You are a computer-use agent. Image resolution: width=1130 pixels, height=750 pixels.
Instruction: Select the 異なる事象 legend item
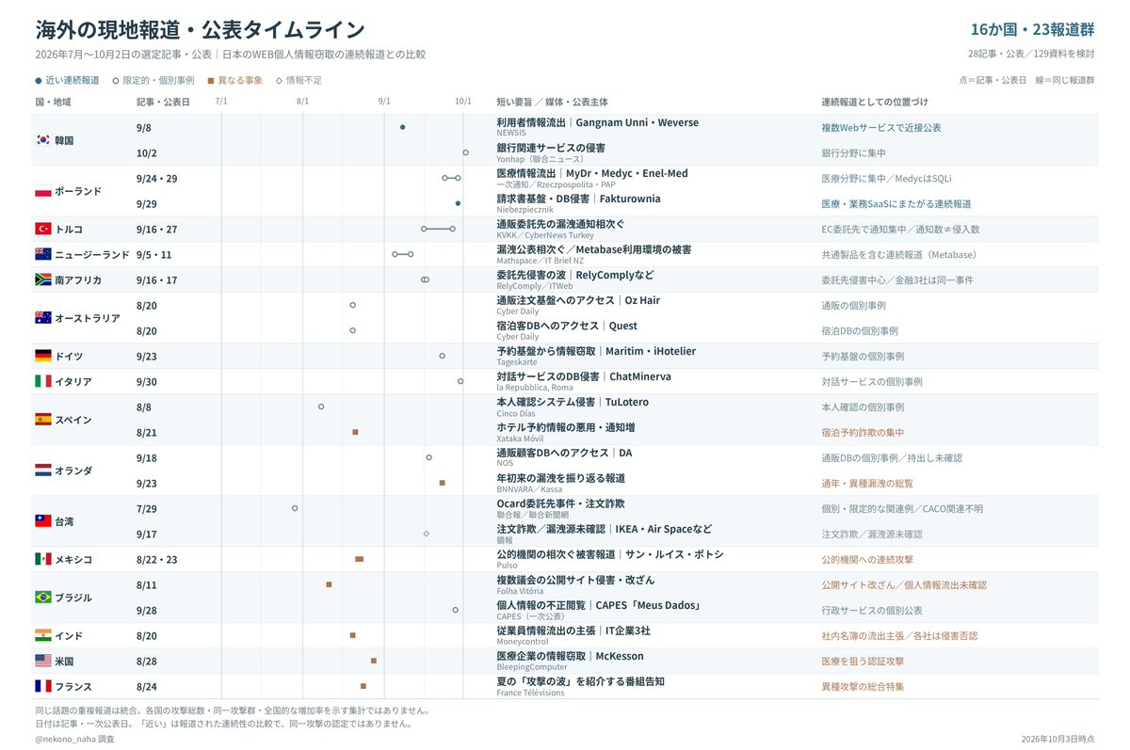coord(235,80)
